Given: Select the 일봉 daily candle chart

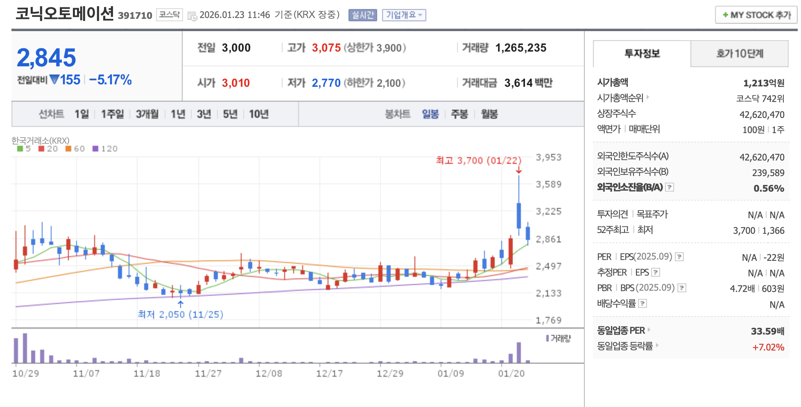Looking at the screenshot, I should [x=430, y=114].
